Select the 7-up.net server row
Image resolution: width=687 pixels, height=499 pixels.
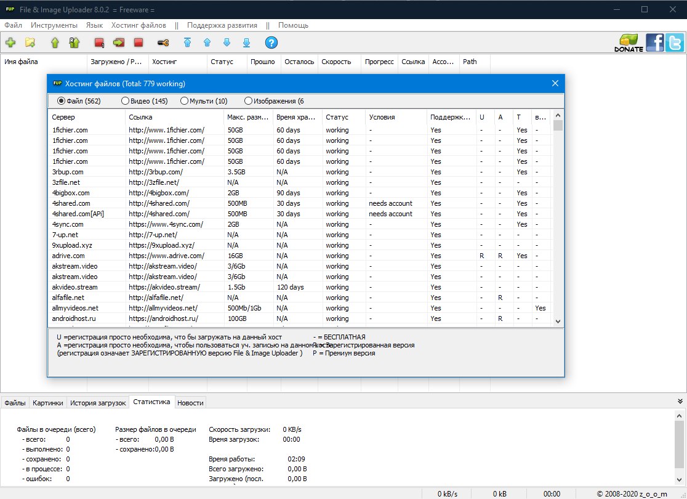[300, 235]
